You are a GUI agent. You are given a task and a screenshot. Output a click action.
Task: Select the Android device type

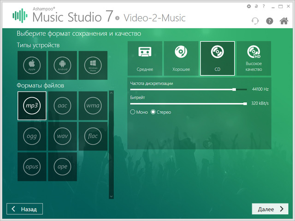pyautogui.click(x=62, y=65)
